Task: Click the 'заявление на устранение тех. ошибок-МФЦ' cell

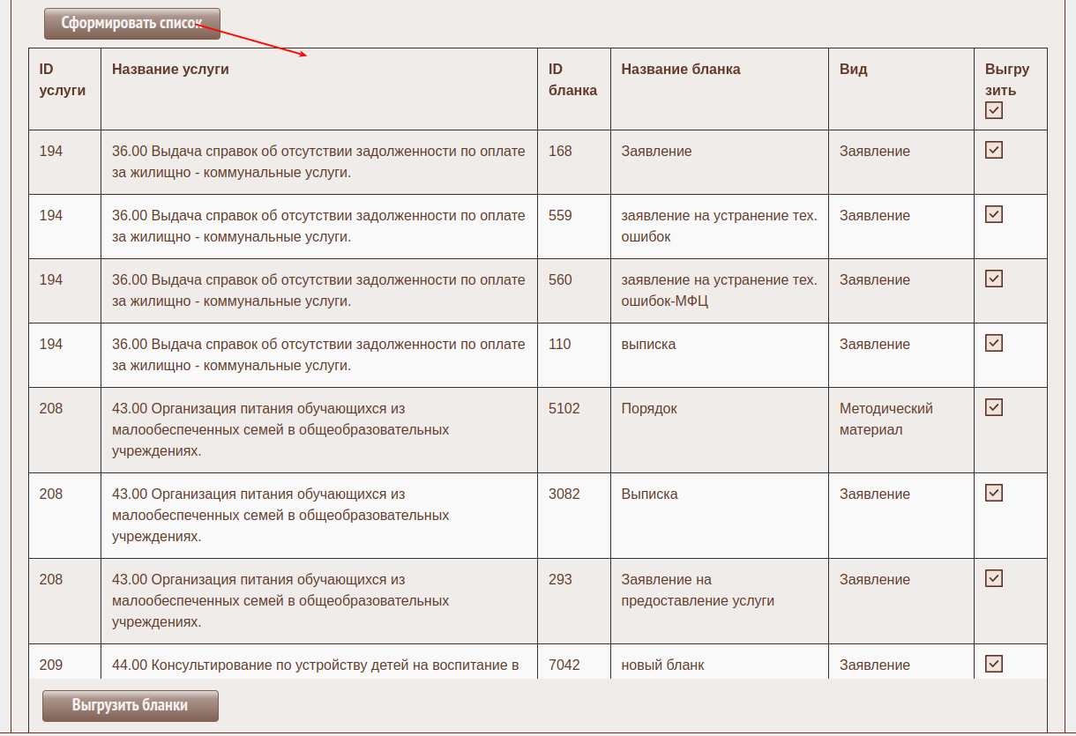Action: click(718, 290)
